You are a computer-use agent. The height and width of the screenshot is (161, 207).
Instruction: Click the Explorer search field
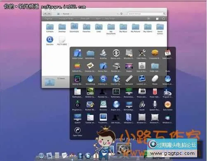146,14
